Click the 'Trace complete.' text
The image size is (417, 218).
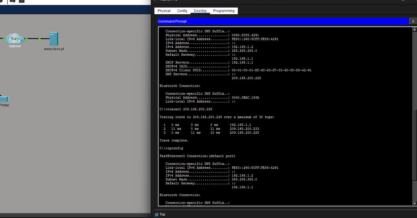click(x=174, y=140)
